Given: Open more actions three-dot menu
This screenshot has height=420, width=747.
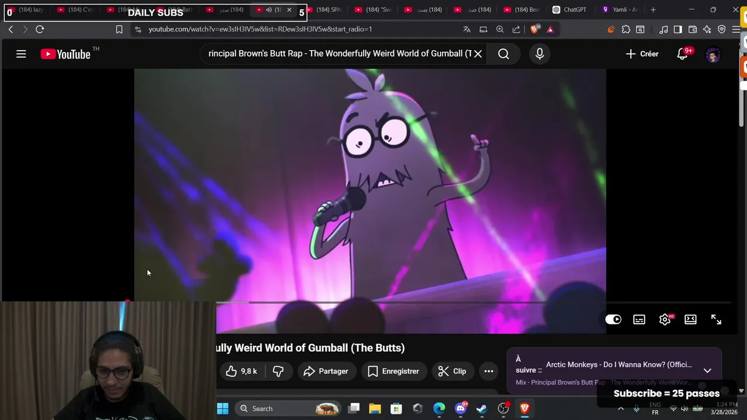Looking at the screenshot, I should pyautogui.click(x=489, y=371).
